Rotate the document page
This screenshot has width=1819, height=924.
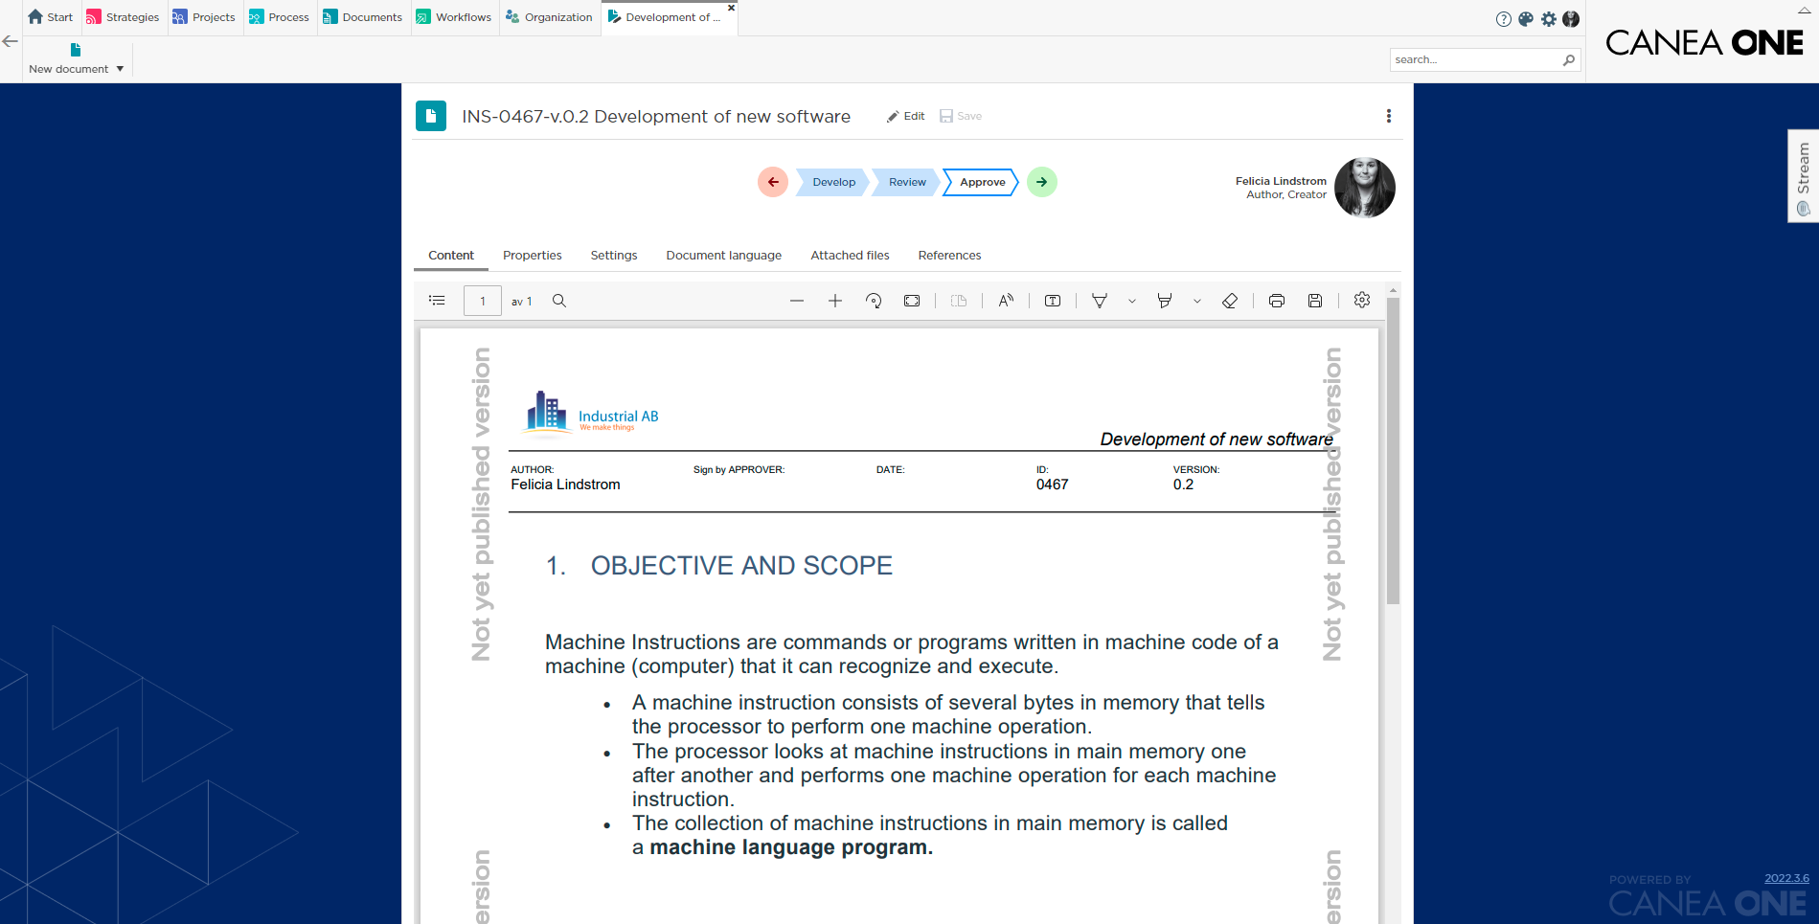point(873,300)
